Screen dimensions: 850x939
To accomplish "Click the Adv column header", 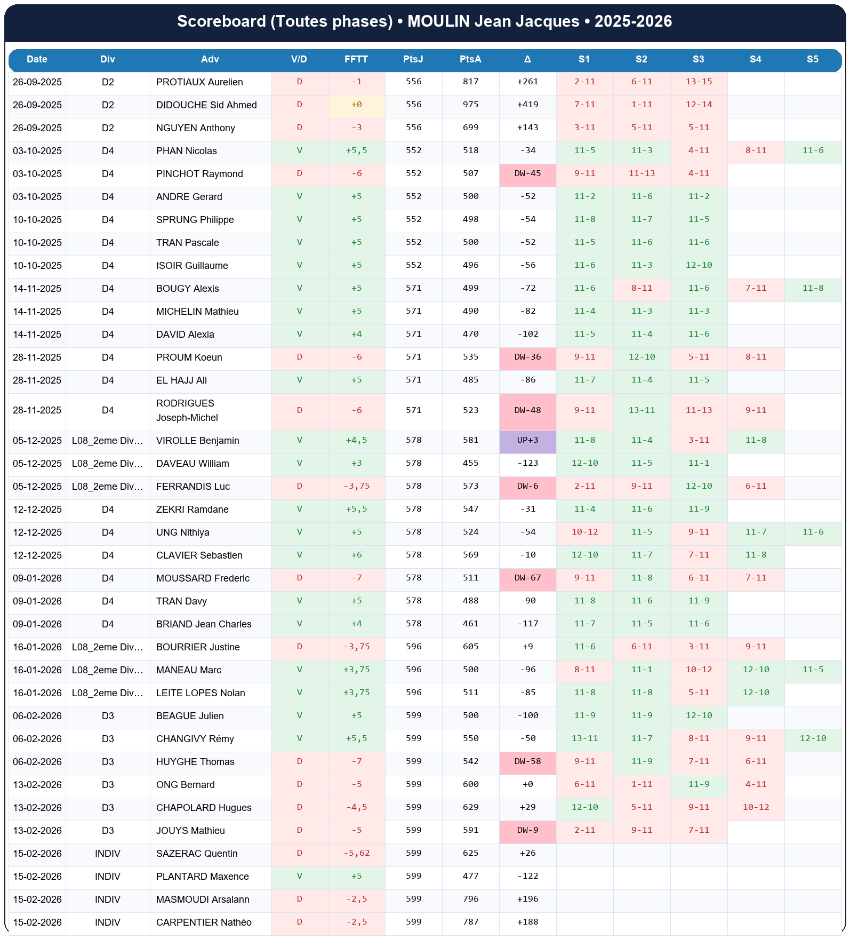I will click(210, 59).
